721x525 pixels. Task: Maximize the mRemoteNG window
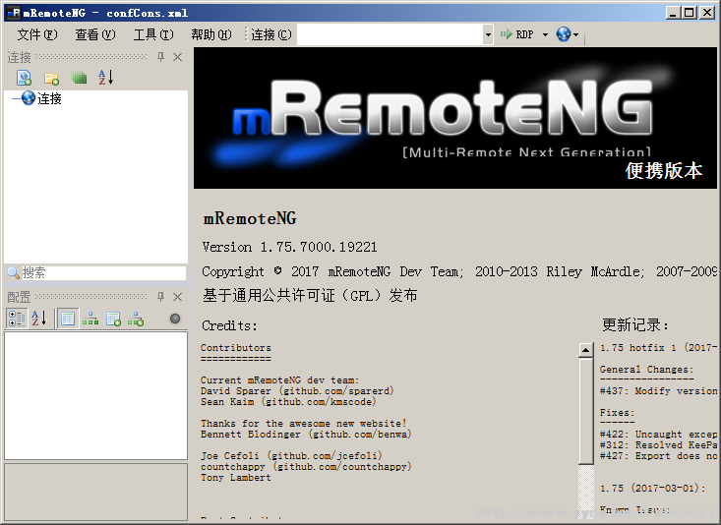coord(690,13)
